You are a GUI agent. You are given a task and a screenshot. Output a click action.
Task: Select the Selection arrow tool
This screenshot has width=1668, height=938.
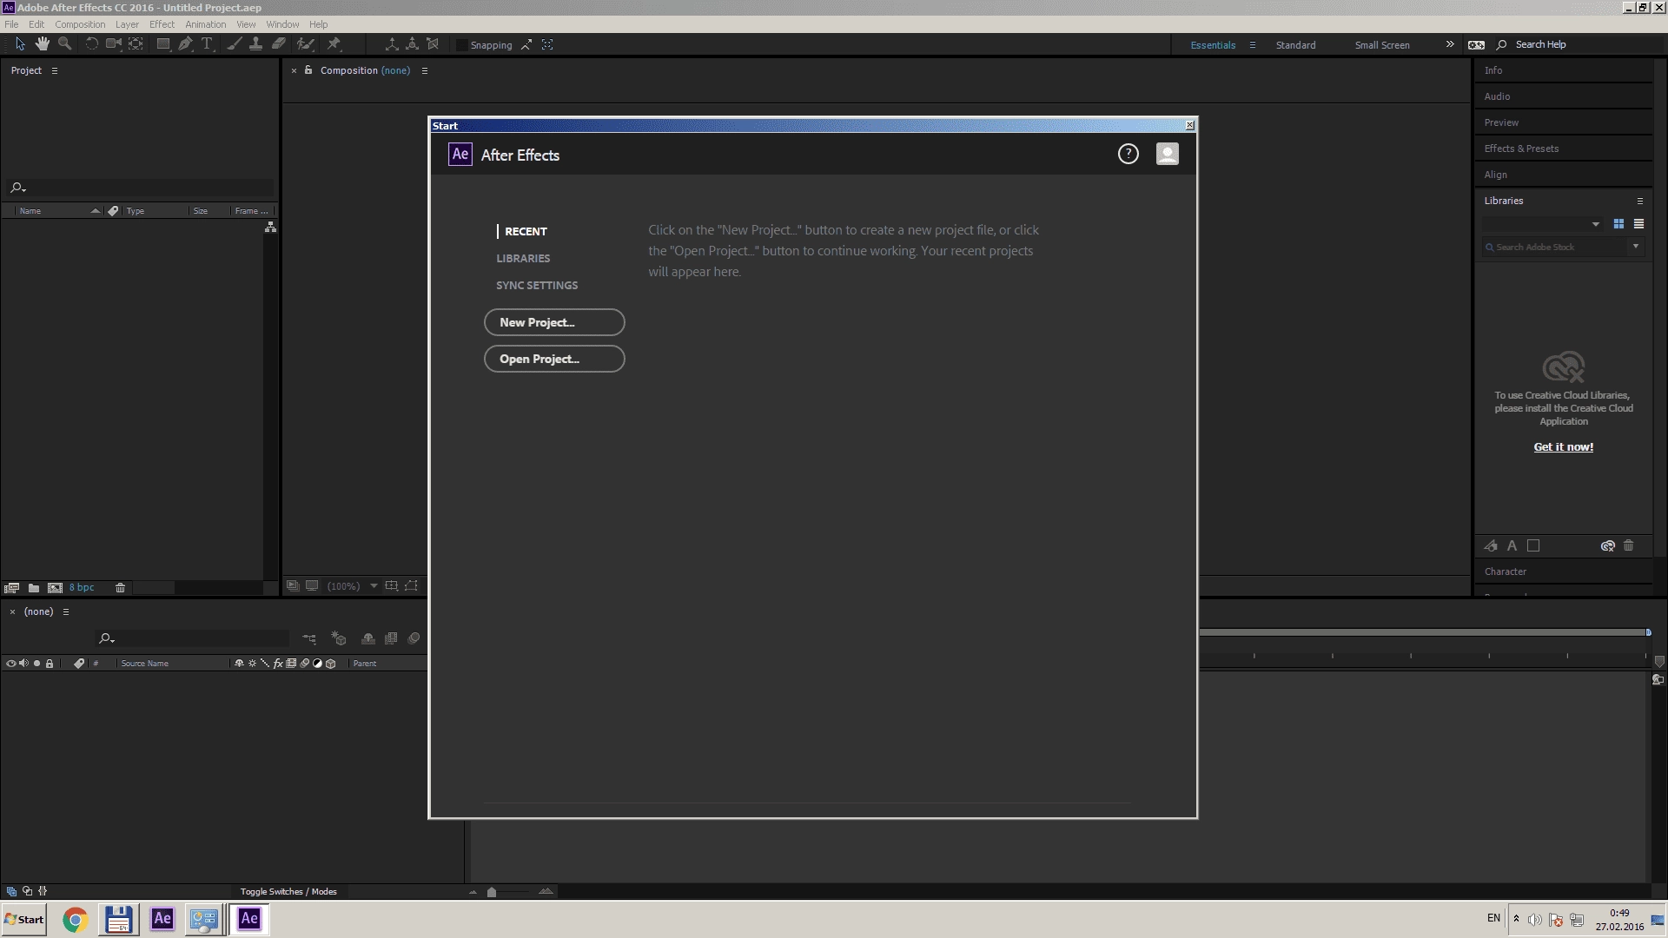(20, 44)
